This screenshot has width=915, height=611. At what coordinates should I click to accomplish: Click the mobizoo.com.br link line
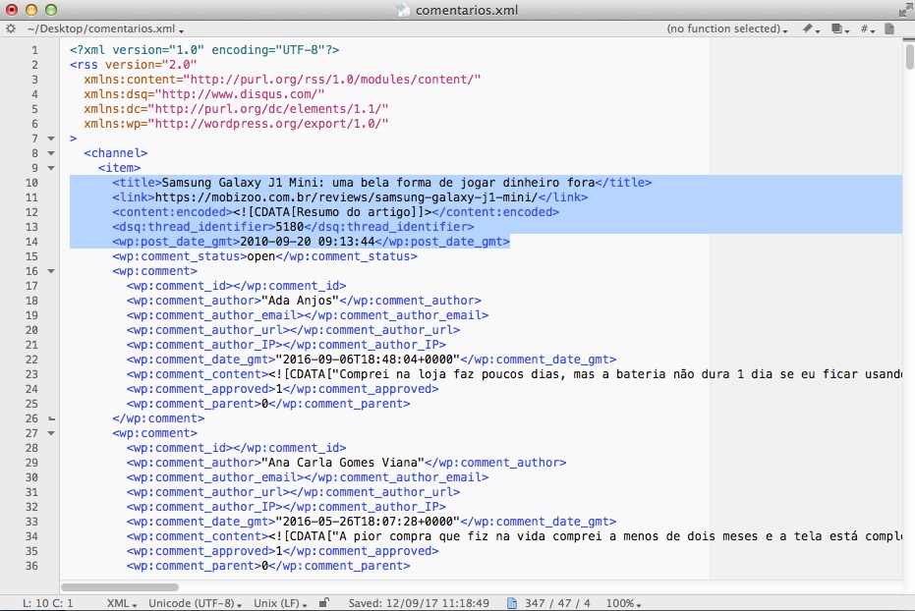pos(350,197)
